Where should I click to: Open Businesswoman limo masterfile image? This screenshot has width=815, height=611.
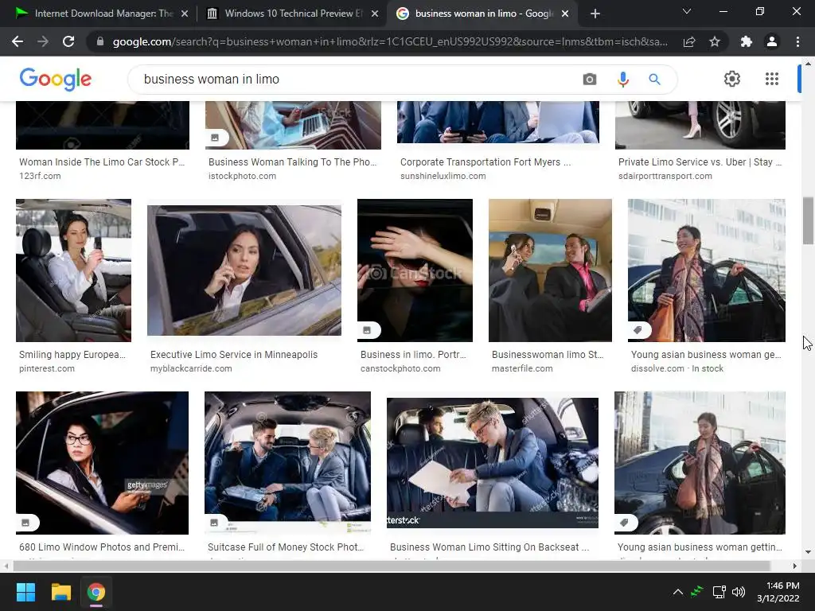pos(550,270)
